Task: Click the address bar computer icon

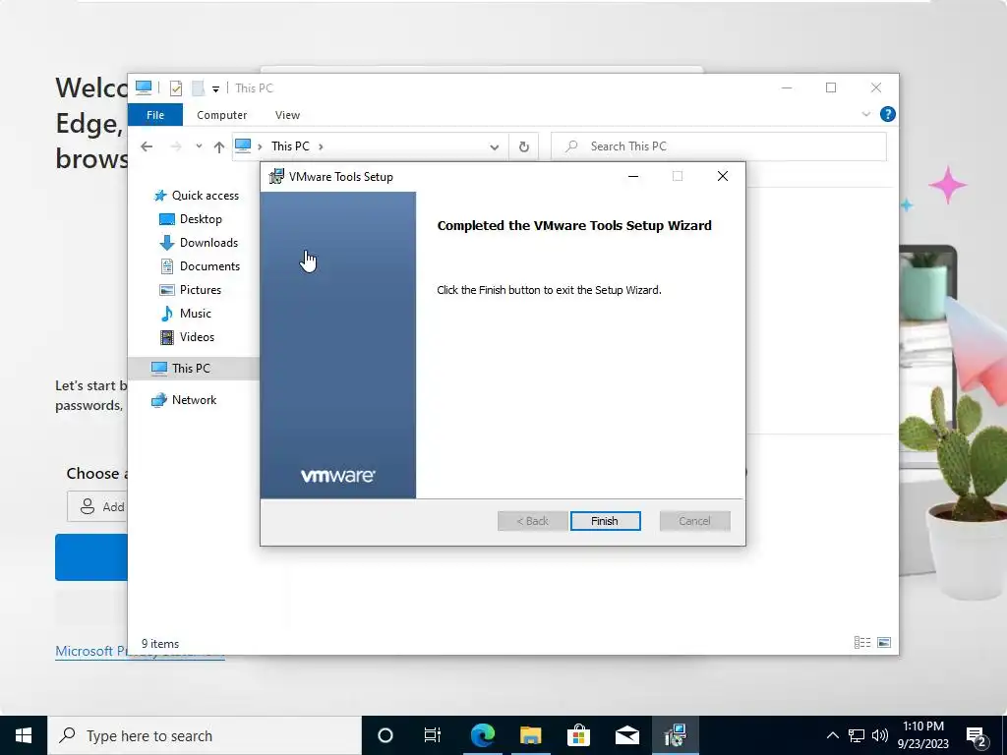Action: click(243, 146)
